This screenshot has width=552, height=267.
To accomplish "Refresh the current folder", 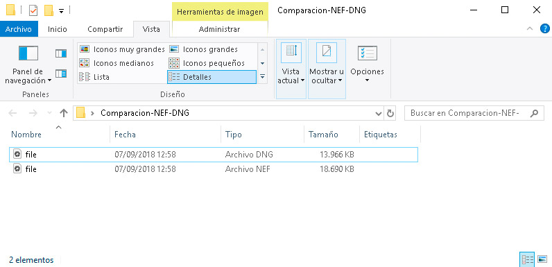I will pos(390,114).
